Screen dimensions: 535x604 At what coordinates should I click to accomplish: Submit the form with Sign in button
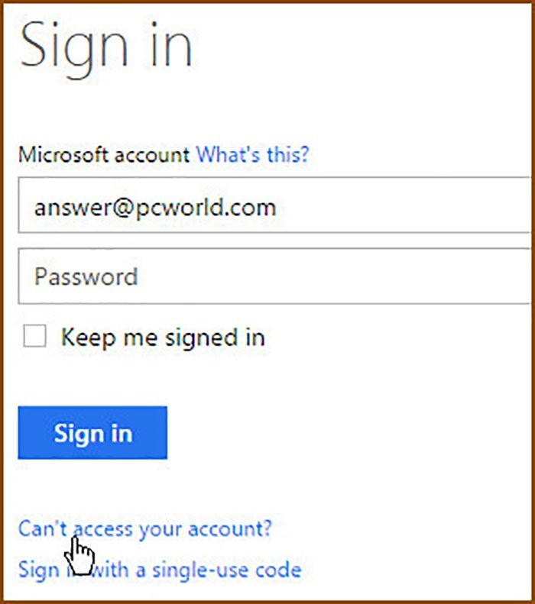coord(92,433)
